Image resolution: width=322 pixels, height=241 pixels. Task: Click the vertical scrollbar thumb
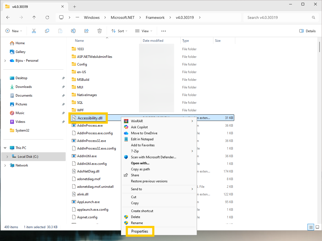(x=320, y=47)
